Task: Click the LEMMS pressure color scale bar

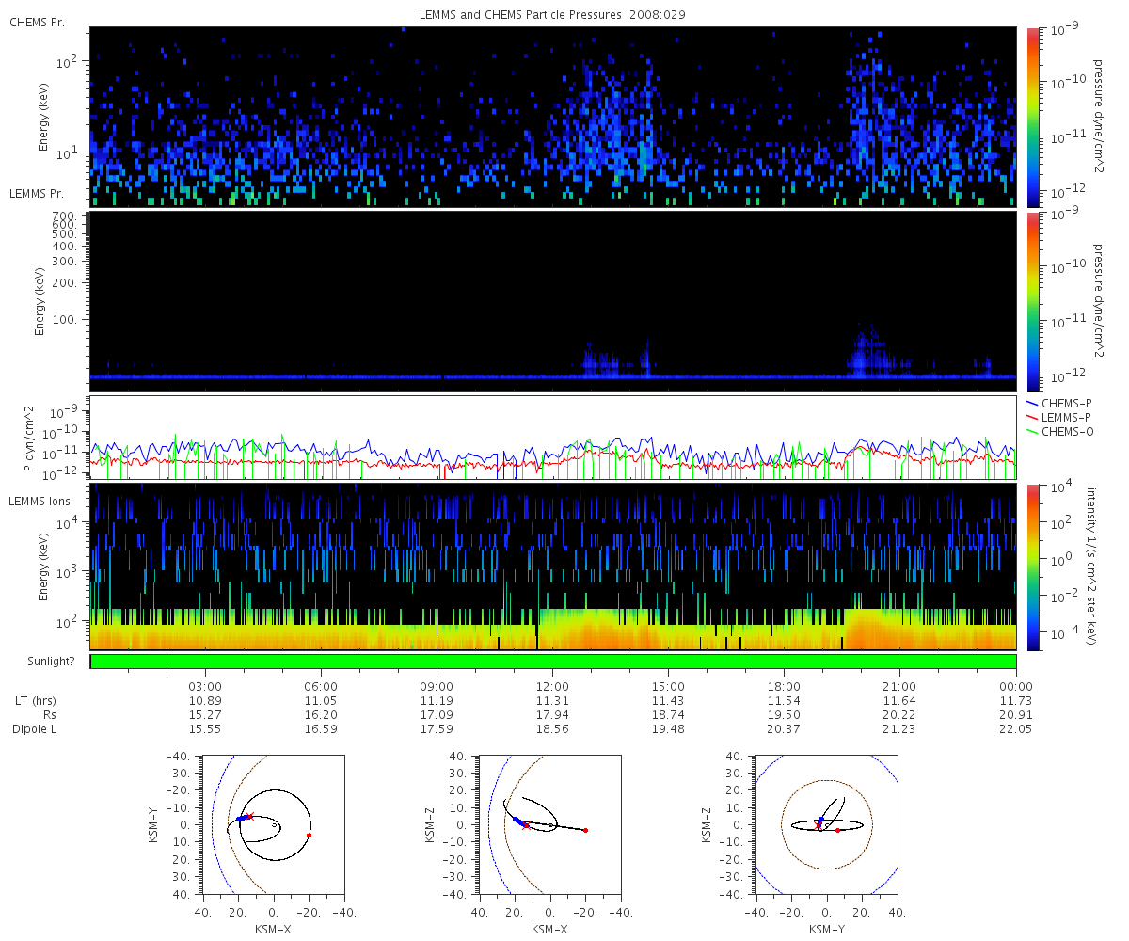Action: (x=1032, y=301)
